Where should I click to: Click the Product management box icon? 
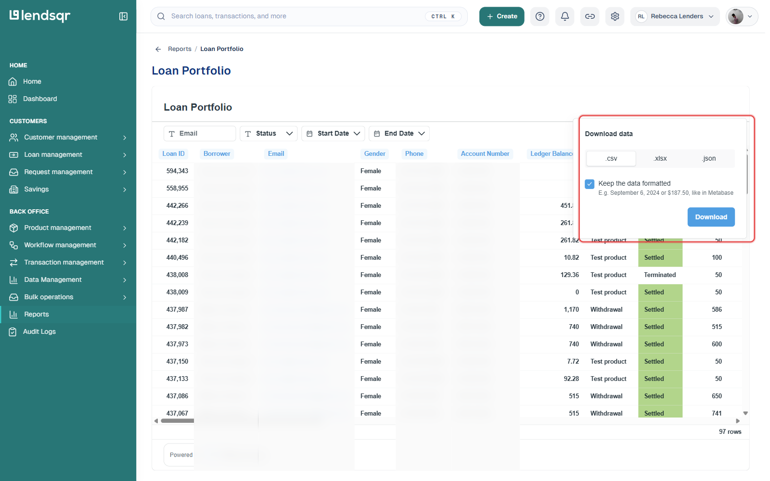point(14,228)
